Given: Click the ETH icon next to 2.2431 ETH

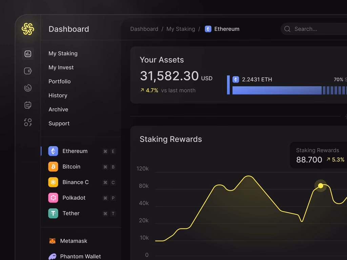Looking at the screenshot, I should (236, 79).
